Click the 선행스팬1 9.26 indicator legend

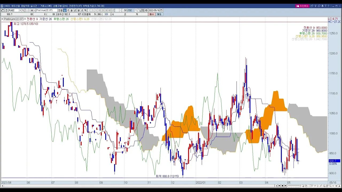80,19
